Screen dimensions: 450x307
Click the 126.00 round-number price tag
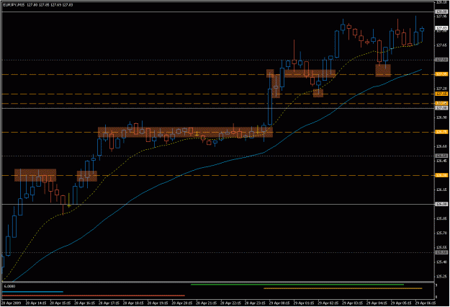441,204
